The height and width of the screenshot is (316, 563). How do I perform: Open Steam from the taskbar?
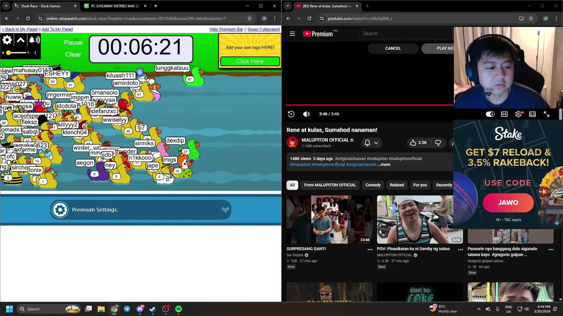click(x=153, y=309)
